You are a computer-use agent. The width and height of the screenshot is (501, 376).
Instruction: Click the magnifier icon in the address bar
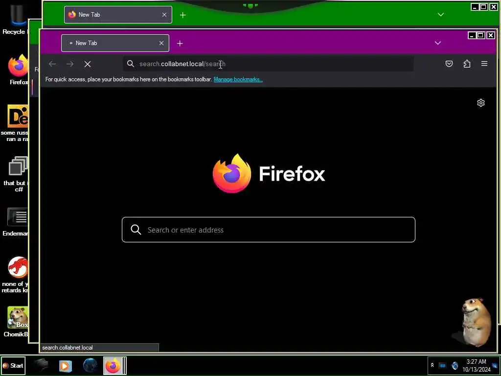(x=130, y=64)
